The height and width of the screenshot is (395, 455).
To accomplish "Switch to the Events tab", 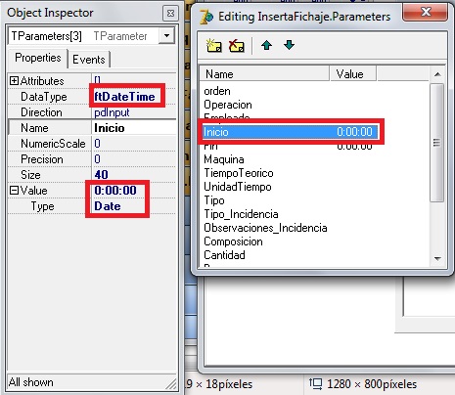I will (x=89, y=60).
